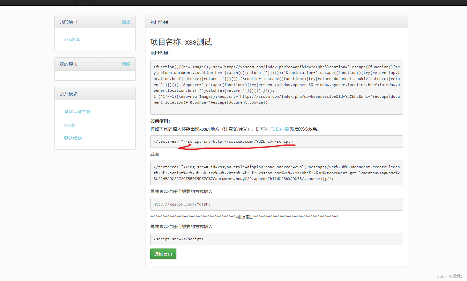Open the 默认模块 public module
This screenshot has height=281, width=467.
73,138
